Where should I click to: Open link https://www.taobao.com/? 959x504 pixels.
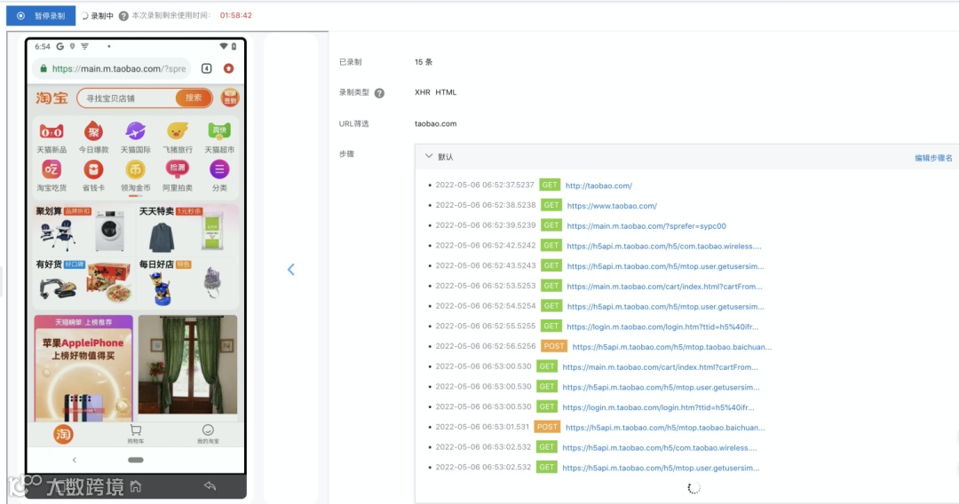612,206
